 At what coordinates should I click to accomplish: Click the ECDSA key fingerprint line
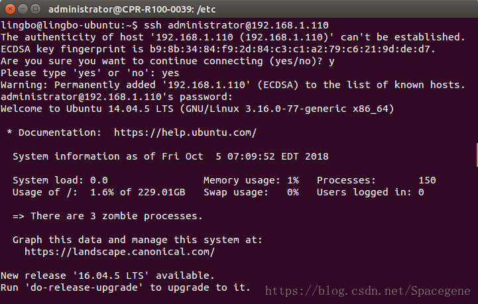pyautogui.click(x=218, y=49)
